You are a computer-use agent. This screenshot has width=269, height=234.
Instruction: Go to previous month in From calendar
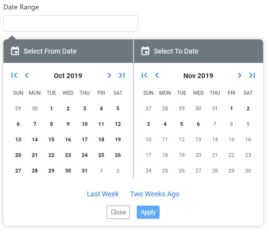27,75
